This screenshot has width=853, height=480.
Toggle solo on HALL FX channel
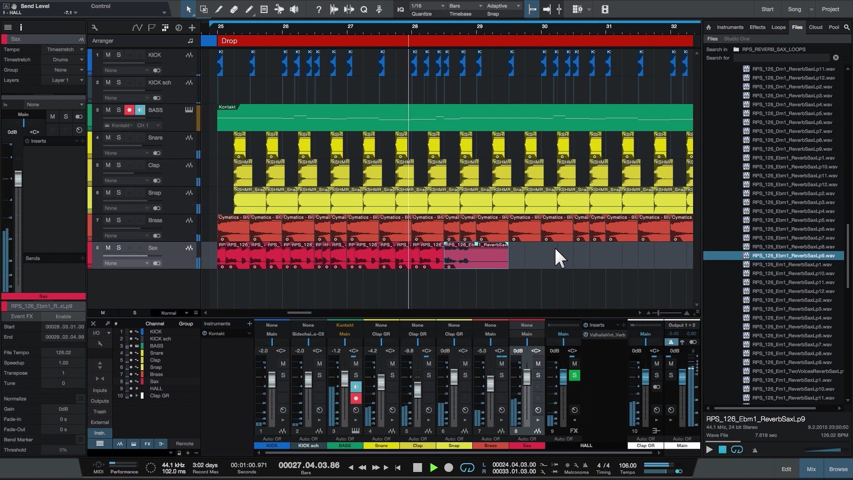(x=574, y=375)
